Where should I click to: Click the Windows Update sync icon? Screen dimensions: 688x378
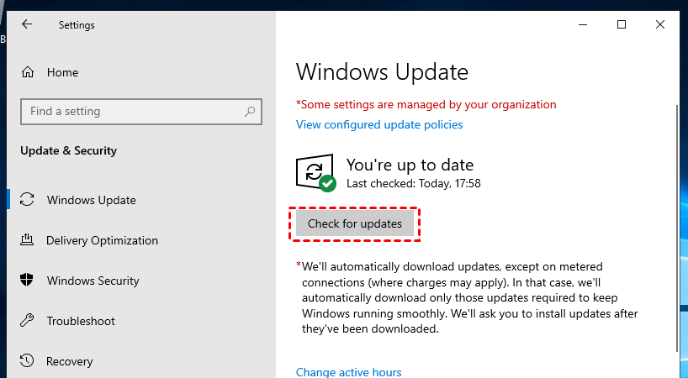(x=28, y=200)
